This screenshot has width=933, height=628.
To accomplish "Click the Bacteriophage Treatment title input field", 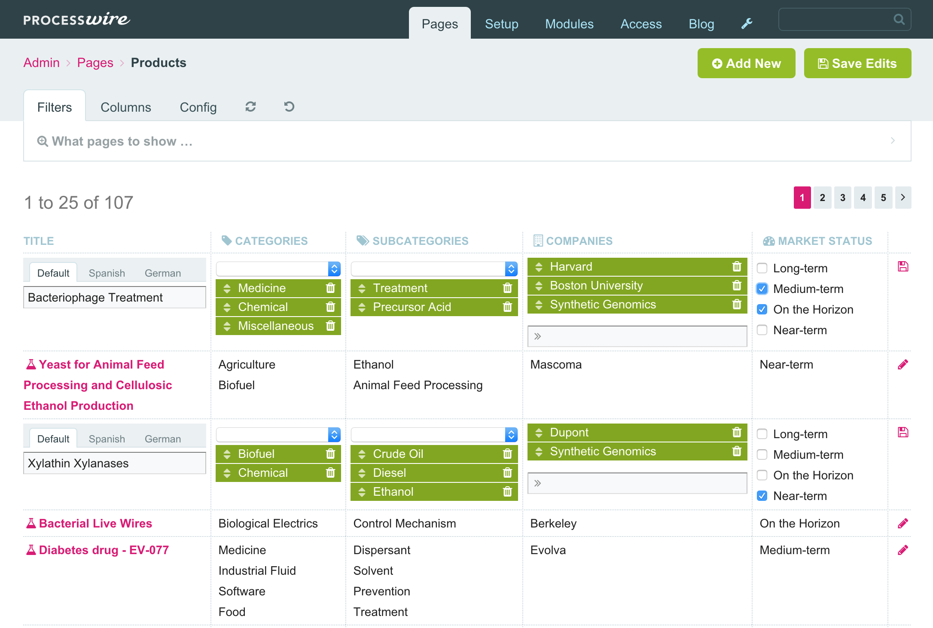I will coord(115,297).
